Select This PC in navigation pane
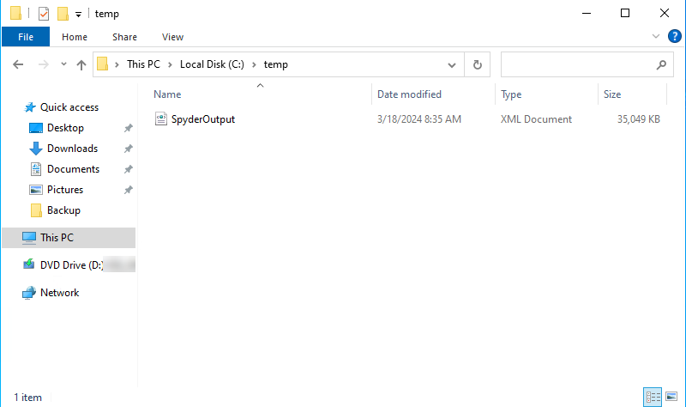The height and width of the screenshot is (407, 686). coord(57,238)
